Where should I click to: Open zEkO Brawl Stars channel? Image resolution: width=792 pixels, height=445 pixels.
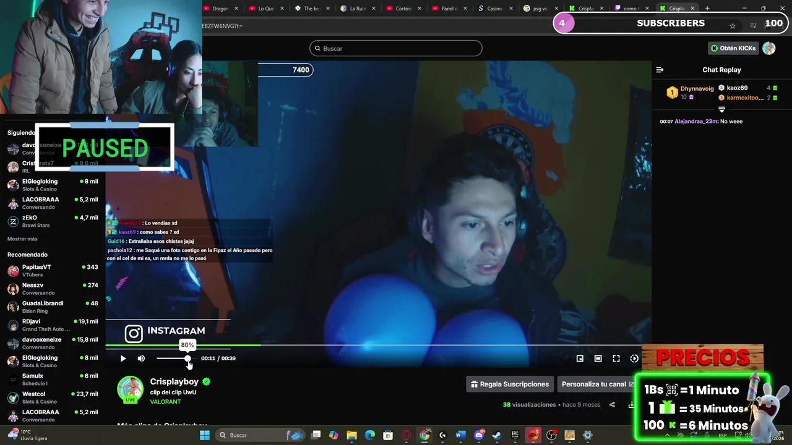click(53, 221)
